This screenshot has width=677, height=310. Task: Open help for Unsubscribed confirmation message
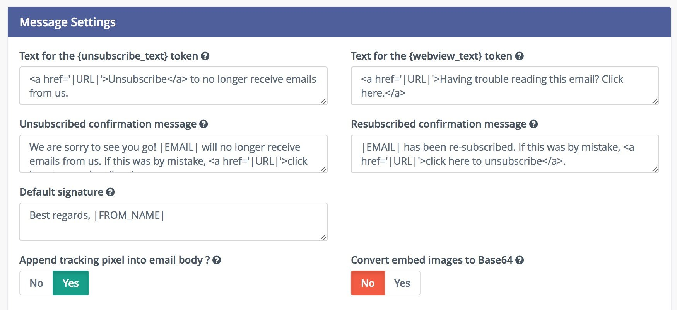point(203,124)
